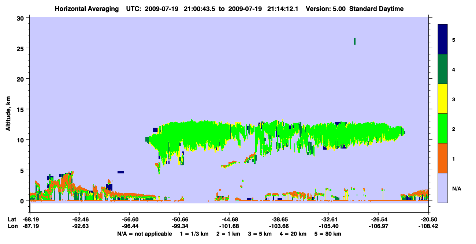Image resolution: width=476 pixels, height=244 pixels.
Task: Click the color bar label 'N/A'
Action: click(456, 189)
